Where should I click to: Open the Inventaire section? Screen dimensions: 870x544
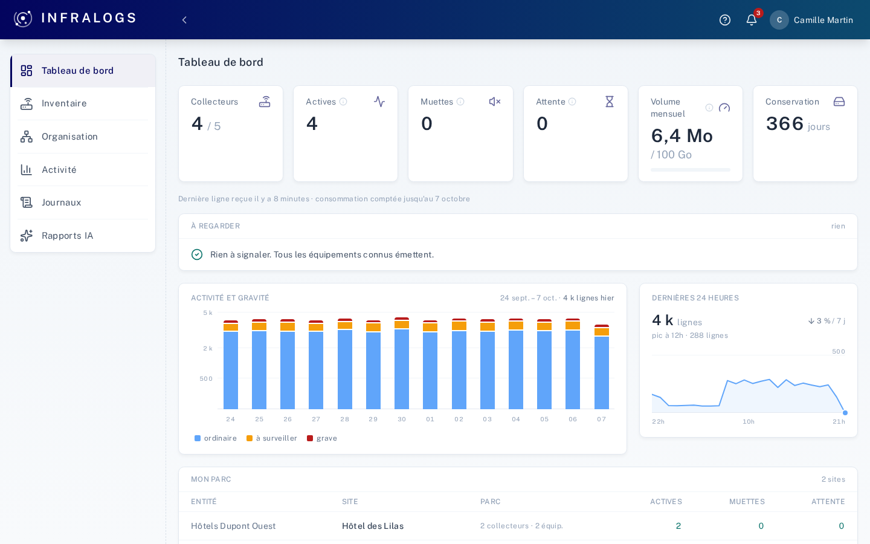(x=83, y=103)
